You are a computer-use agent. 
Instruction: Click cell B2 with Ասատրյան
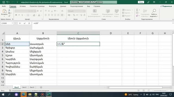(43, 44)
